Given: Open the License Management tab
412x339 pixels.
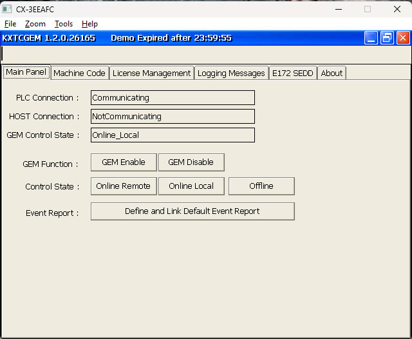Looking at the screenshot, I should pos(151,73).
